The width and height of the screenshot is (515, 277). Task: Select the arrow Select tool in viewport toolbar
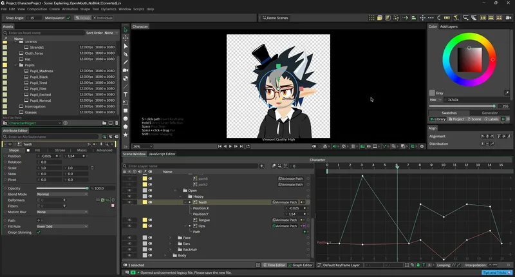126,30
